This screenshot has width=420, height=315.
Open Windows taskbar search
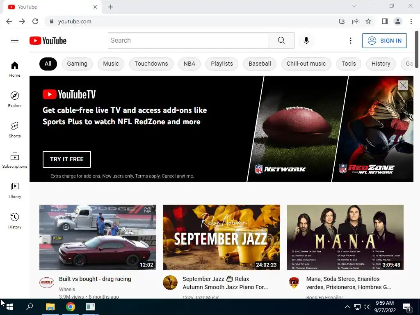click(30, 307)
